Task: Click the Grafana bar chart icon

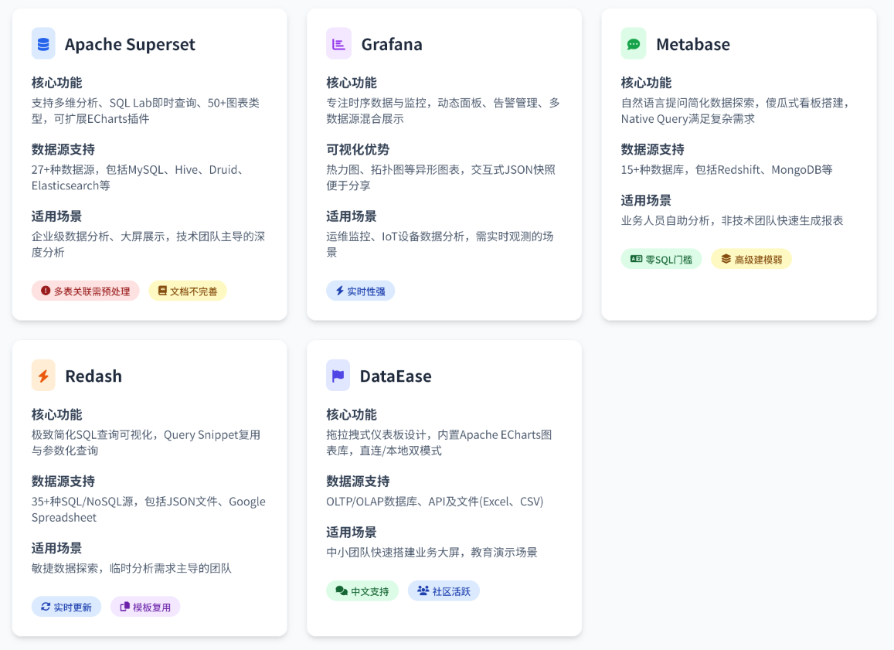Action: [x=338, y=44]
